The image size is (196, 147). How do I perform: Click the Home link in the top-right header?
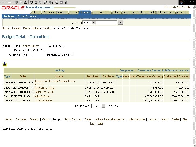pyautogui.click(x=167, y=7)
